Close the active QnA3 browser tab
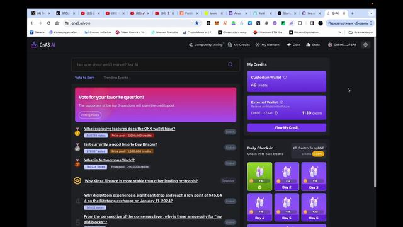Screen dimensions: 403x227 (344, 13)
